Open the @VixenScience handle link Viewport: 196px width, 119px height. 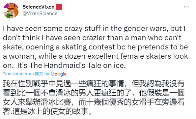point(40,14)
